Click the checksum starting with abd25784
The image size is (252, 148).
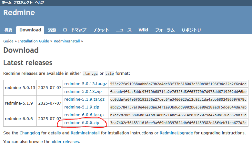(178, 107)
